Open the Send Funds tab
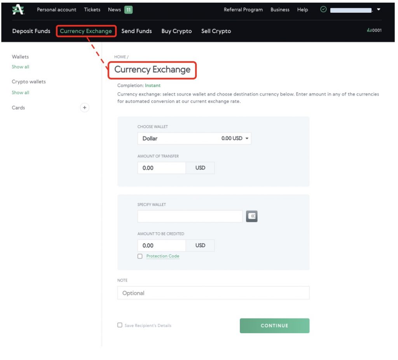The image size is (398, 360). (136, 31)
